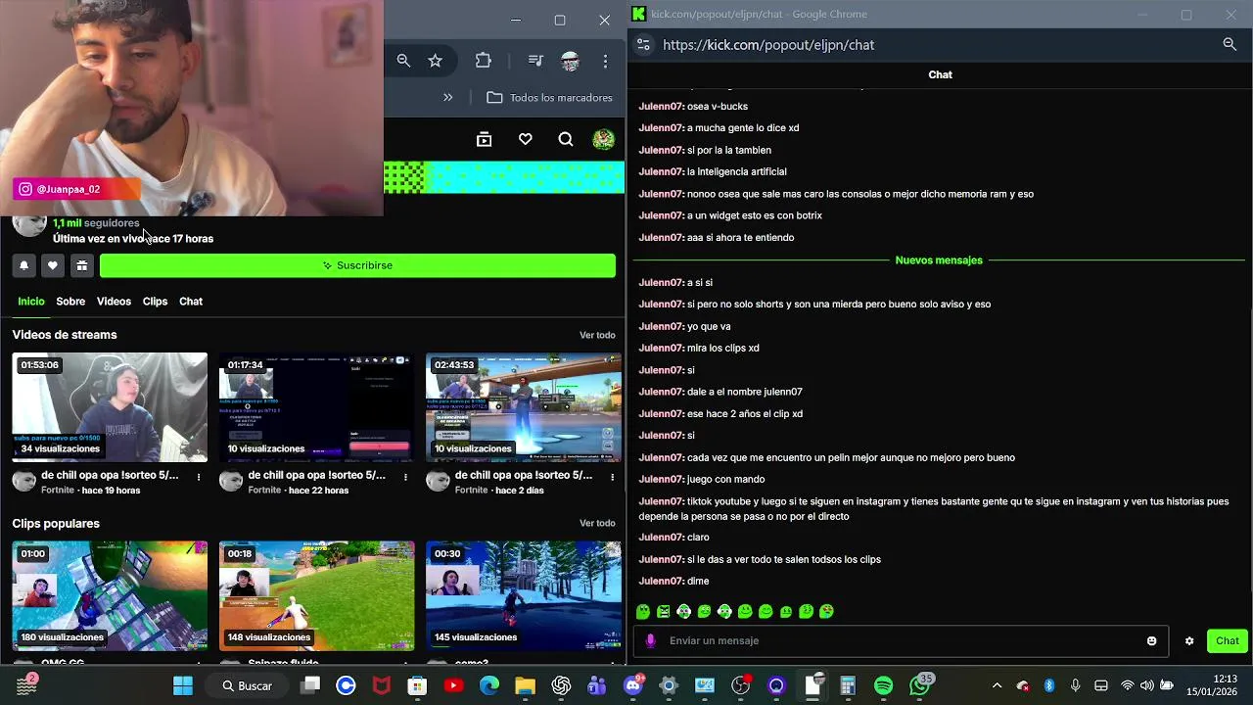Click the purple microphone icon in chat input

(651, 641)
